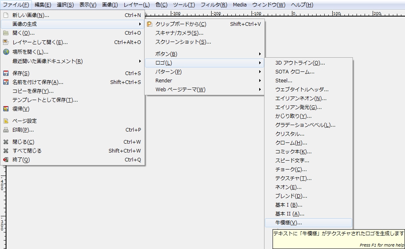Expand the ロゴ(L) submenu arrow

(x=260, y=63)
